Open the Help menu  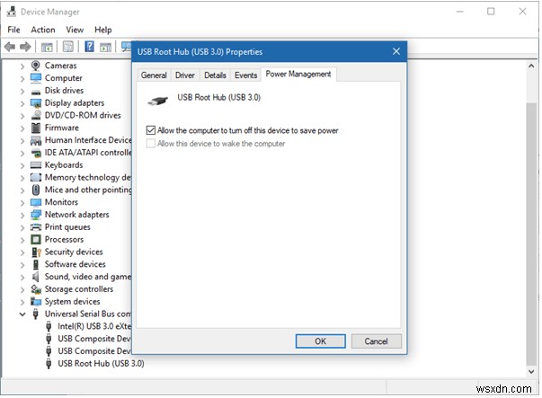coord(103,30)
